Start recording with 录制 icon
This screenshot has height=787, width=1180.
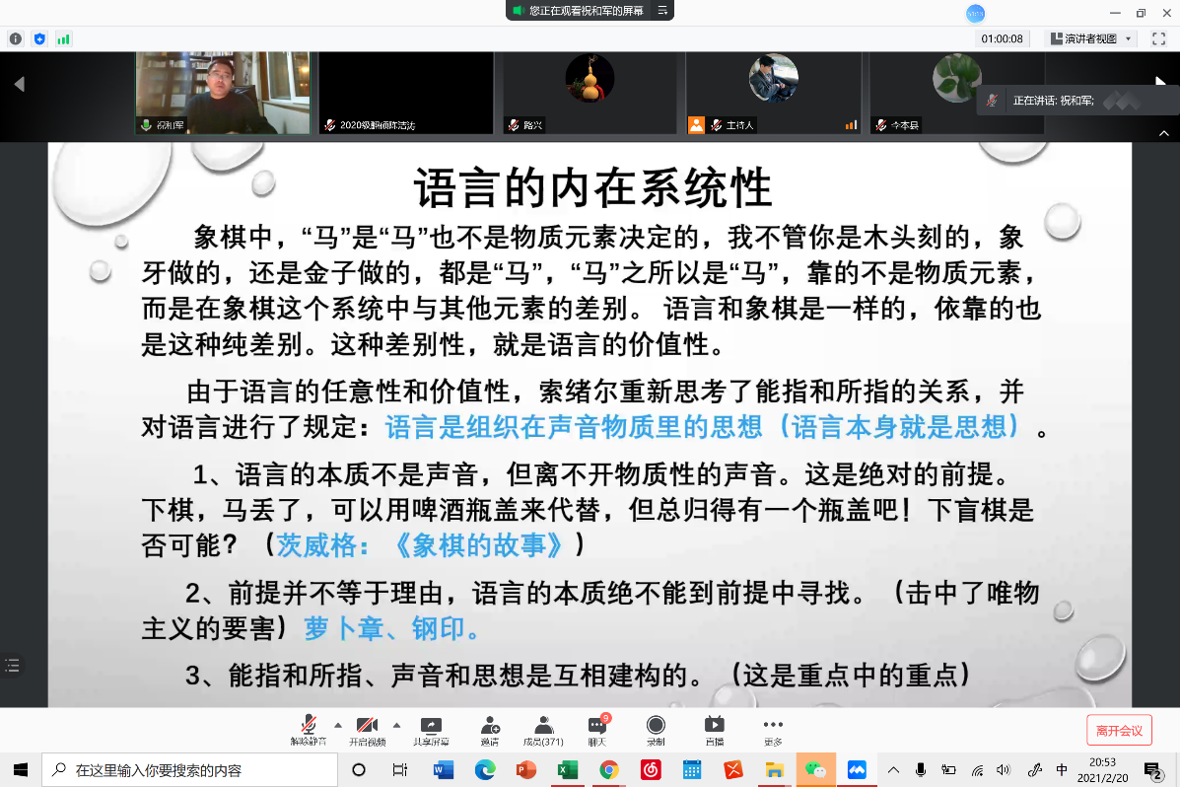coord(656,730)
